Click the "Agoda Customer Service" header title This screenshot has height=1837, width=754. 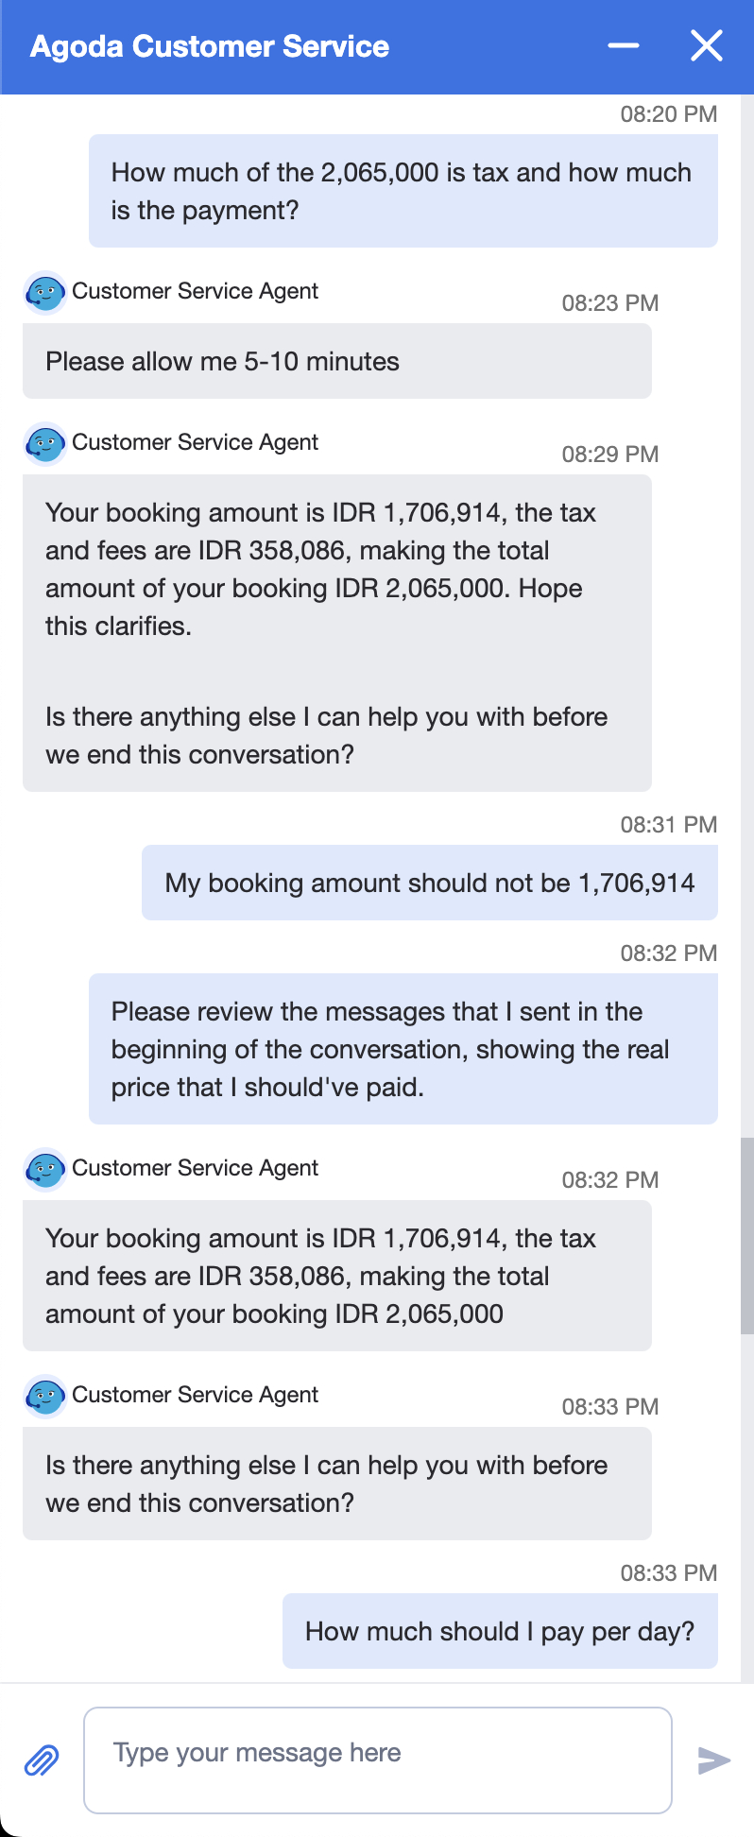click(210, 46)
